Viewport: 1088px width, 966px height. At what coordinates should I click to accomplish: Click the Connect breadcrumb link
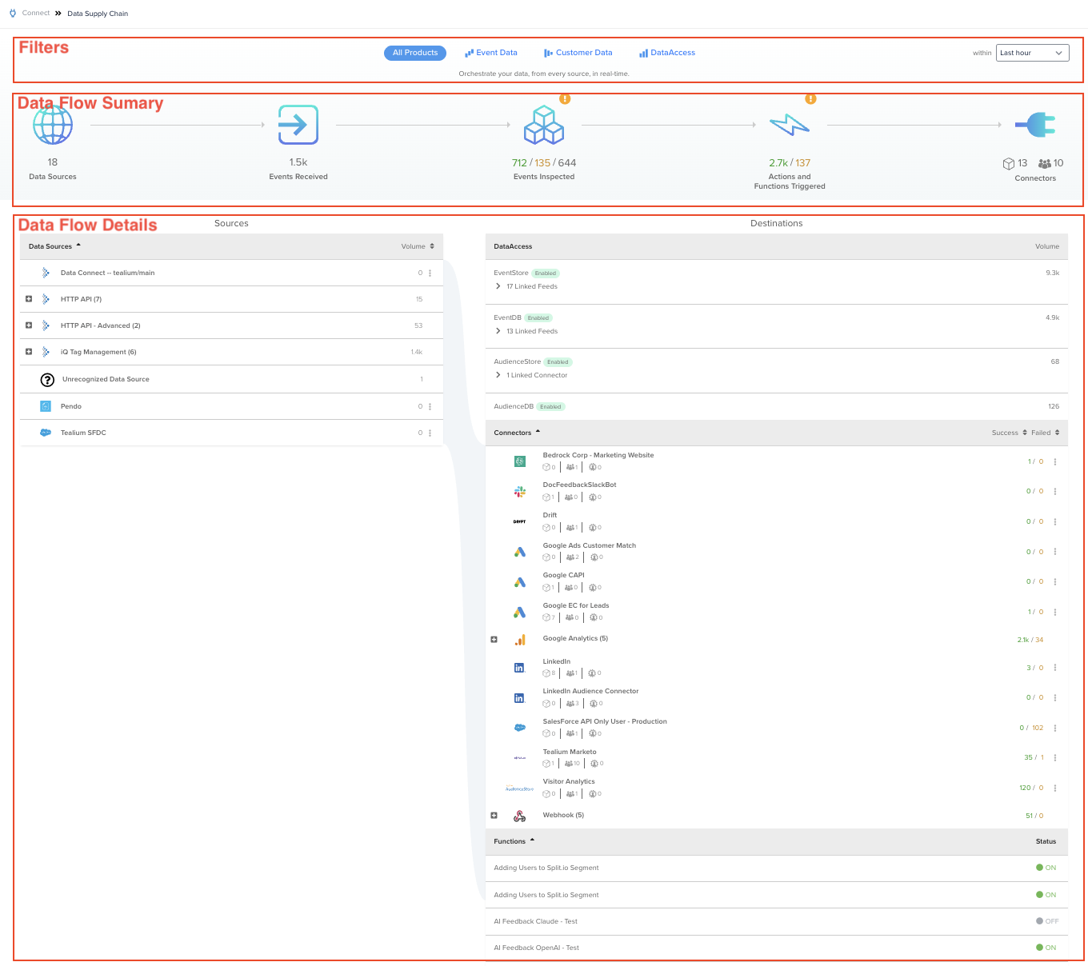click(36, 13)
